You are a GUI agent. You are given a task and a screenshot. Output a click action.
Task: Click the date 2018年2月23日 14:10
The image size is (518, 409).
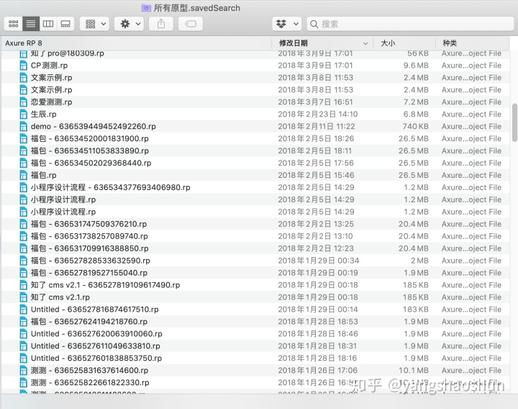pyautogui.click(x=318, y=114)
